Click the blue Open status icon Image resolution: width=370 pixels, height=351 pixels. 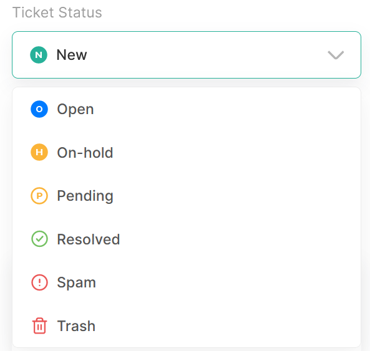tap(39, 109)
